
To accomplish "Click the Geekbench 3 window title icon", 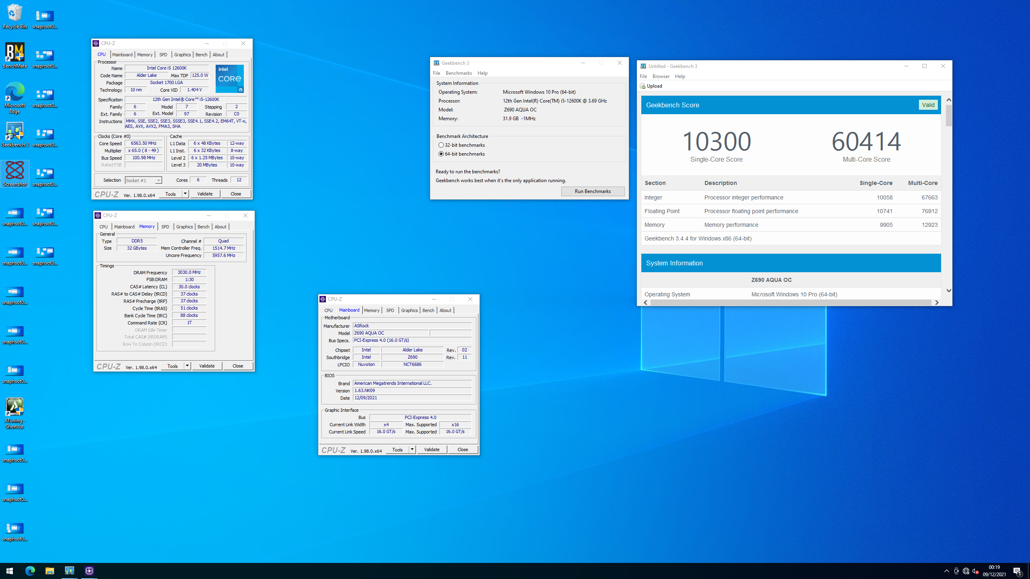I will click(x=436, y=63).
